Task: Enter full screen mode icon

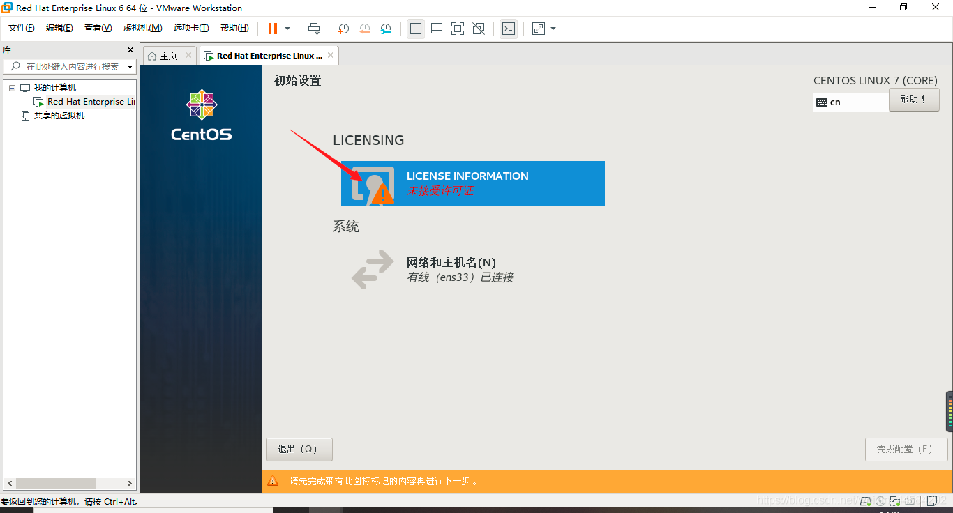Action: point(458,29)
